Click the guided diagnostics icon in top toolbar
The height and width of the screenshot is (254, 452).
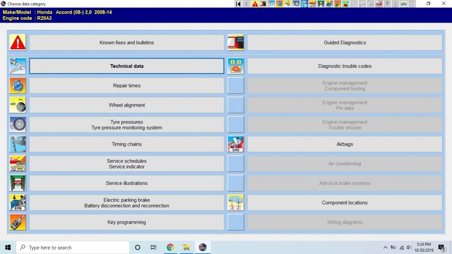click(x=264, y=4)
